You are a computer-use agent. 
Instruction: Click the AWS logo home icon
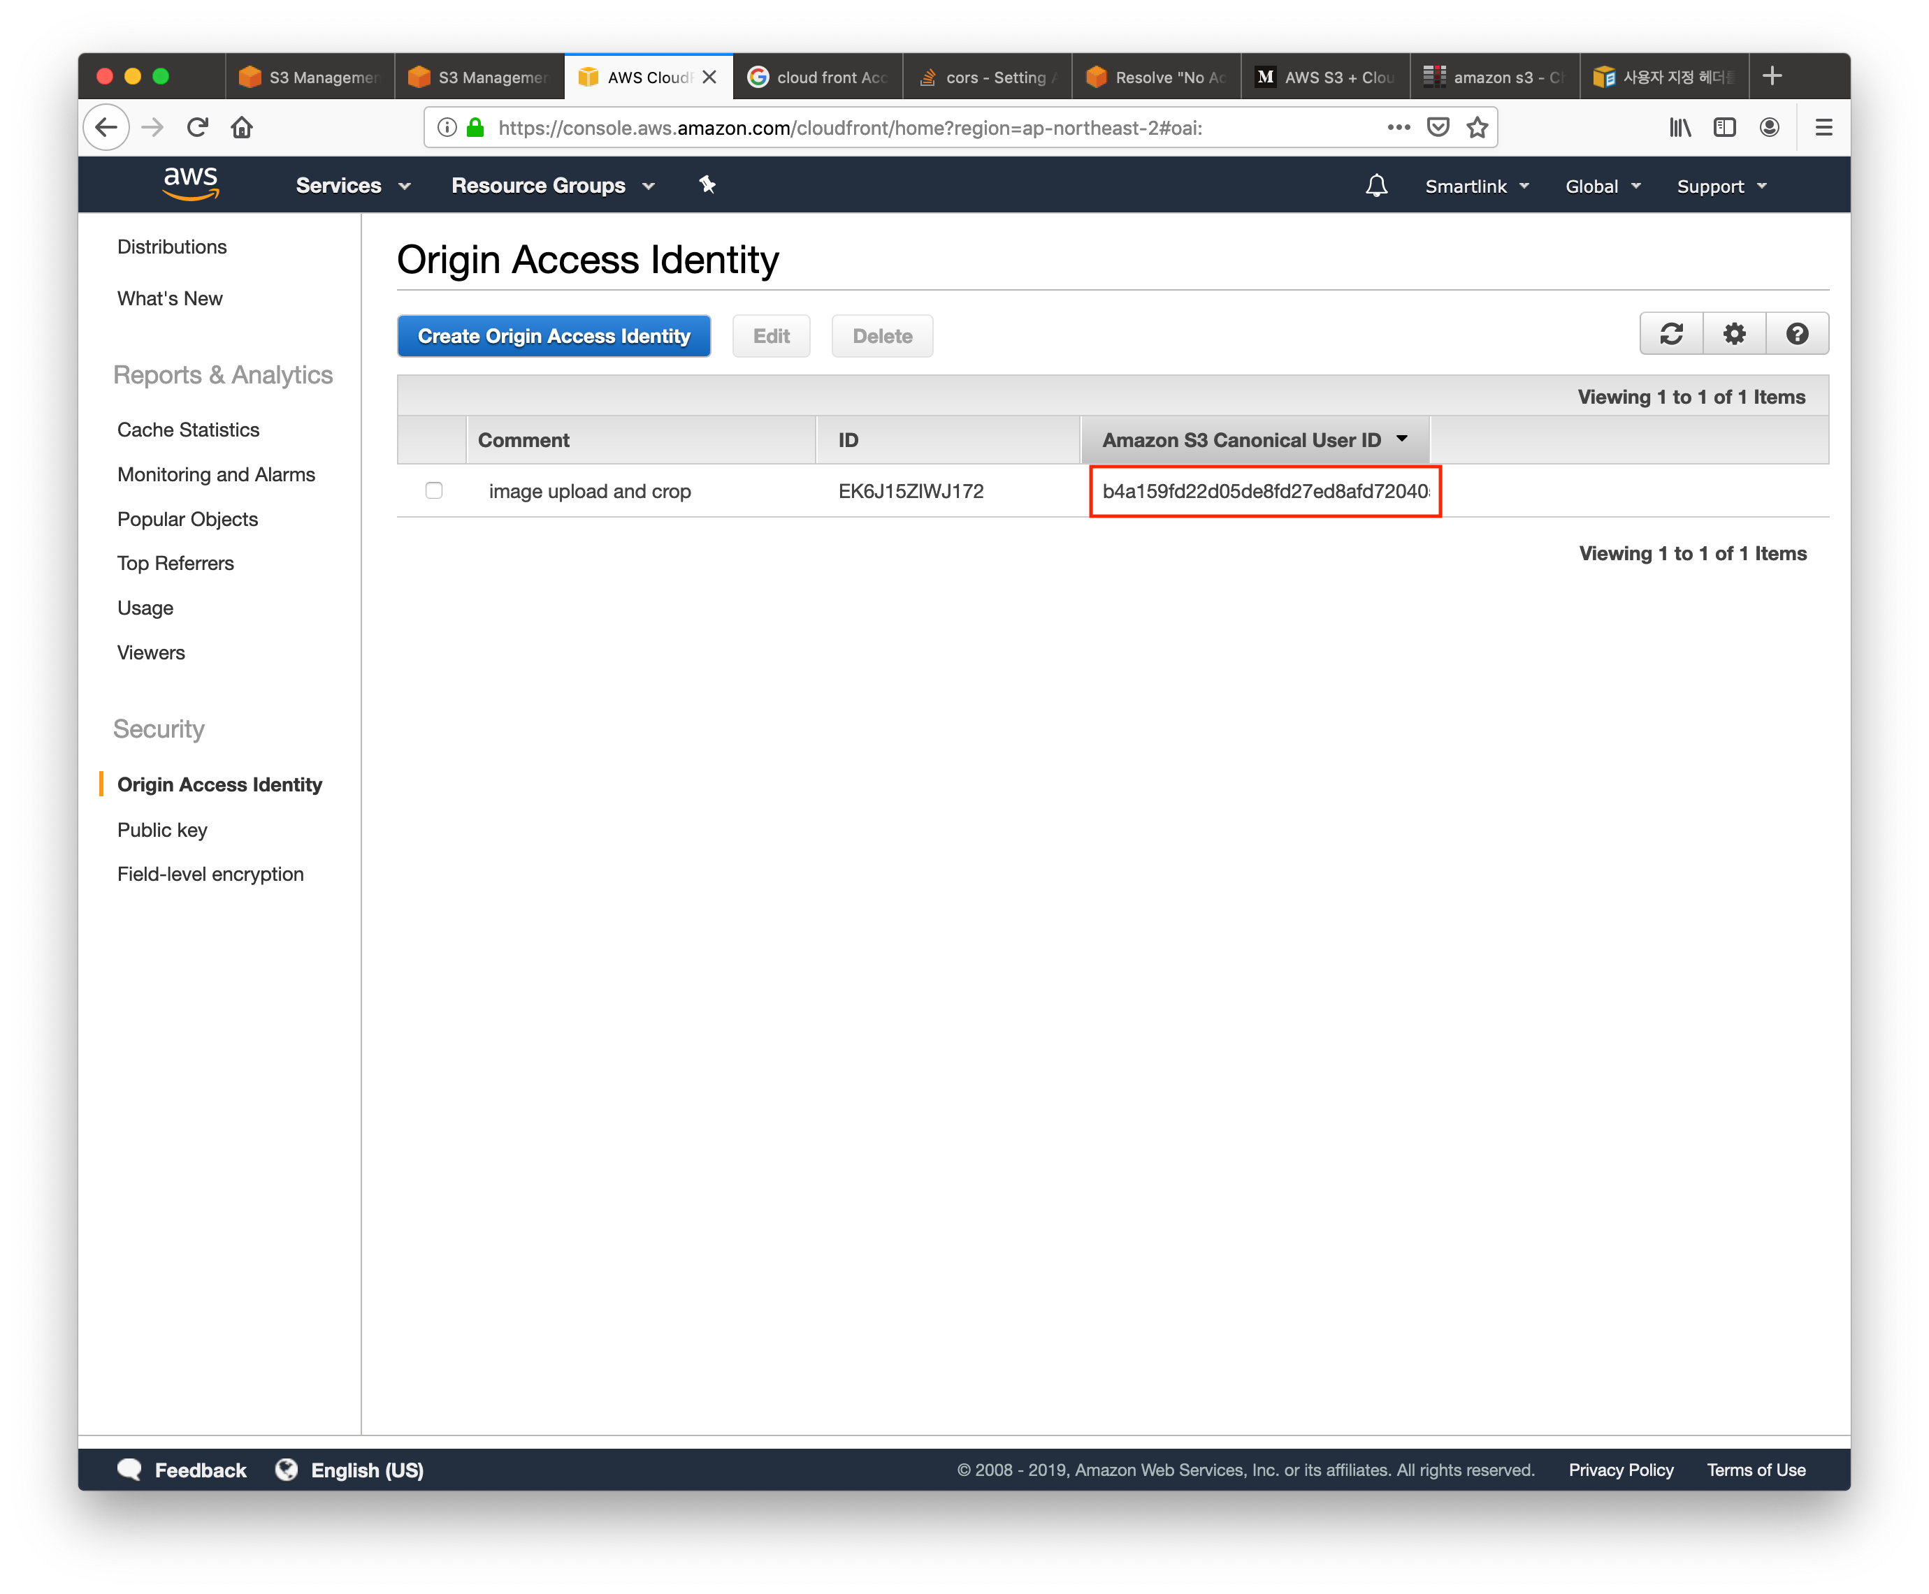click(190, 184)
